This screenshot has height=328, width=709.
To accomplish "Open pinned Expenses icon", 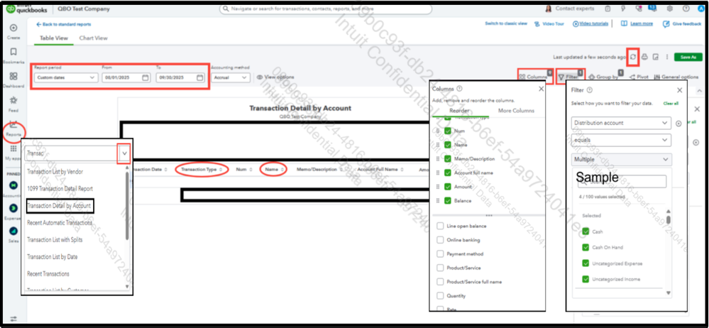I will coord(13,207).
